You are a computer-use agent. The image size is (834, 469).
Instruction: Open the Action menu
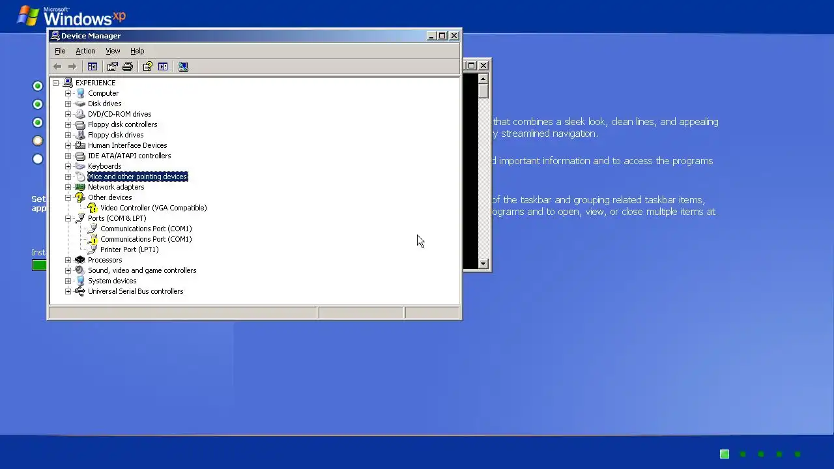click(85, 51)
